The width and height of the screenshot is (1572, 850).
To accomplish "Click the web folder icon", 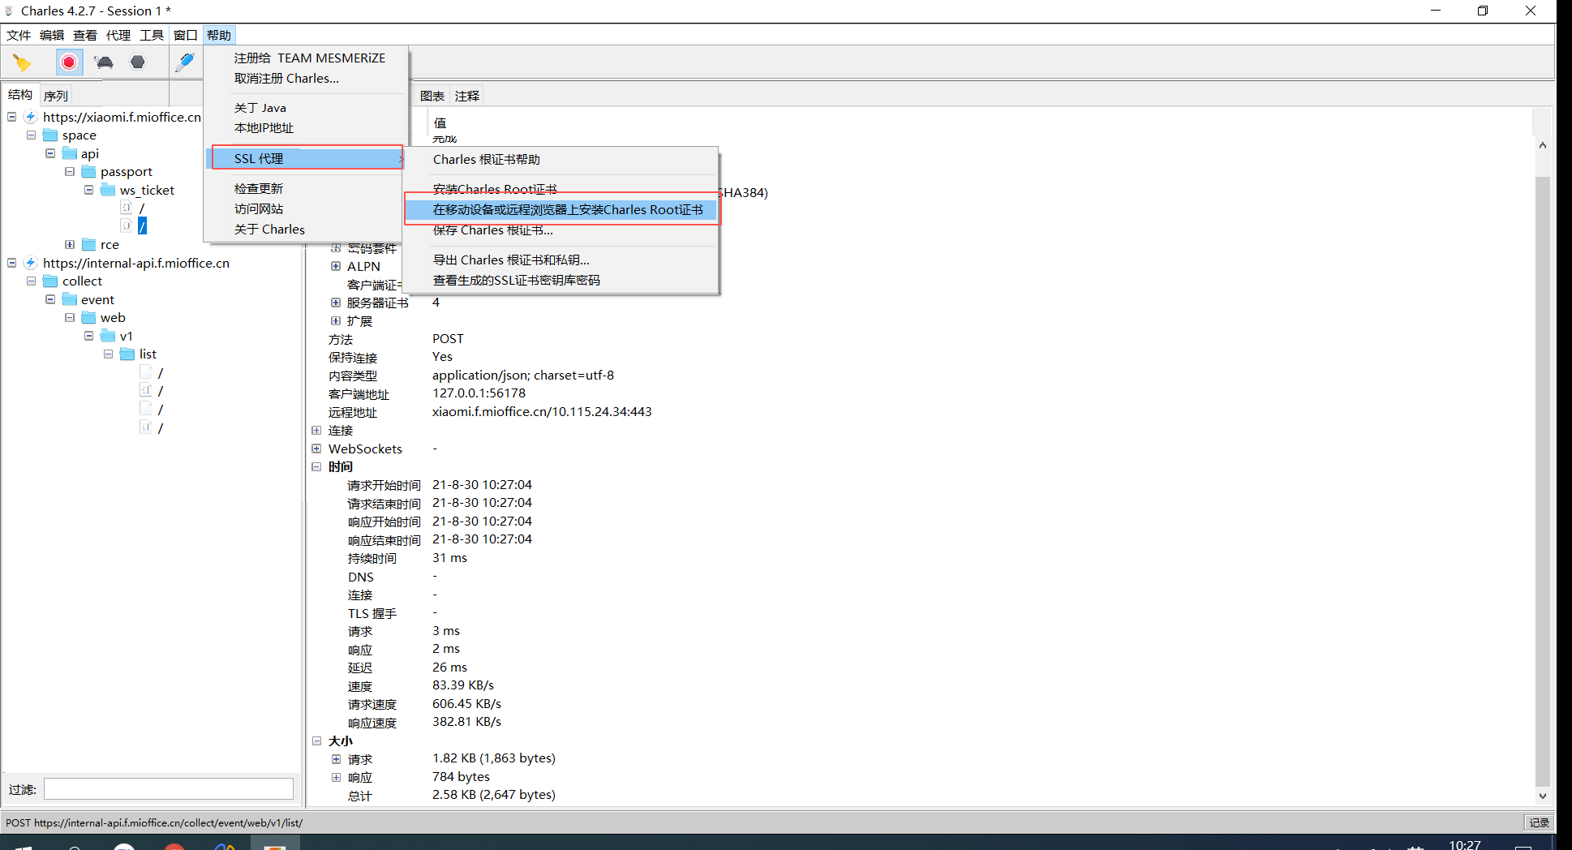I will (89, 317).
